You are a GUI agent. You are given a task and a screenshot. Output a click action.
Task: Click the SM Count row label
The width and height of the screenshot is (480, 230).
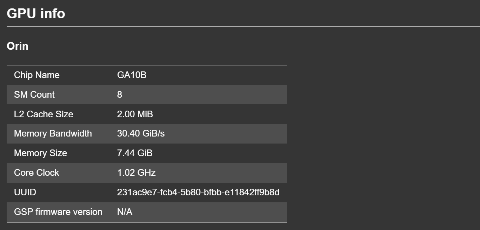34,95
